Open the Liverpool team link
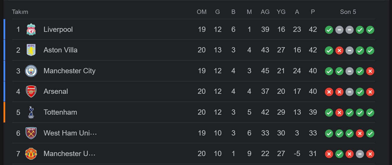The width and height of the screenshot is (392, 165). click(58, 30)
